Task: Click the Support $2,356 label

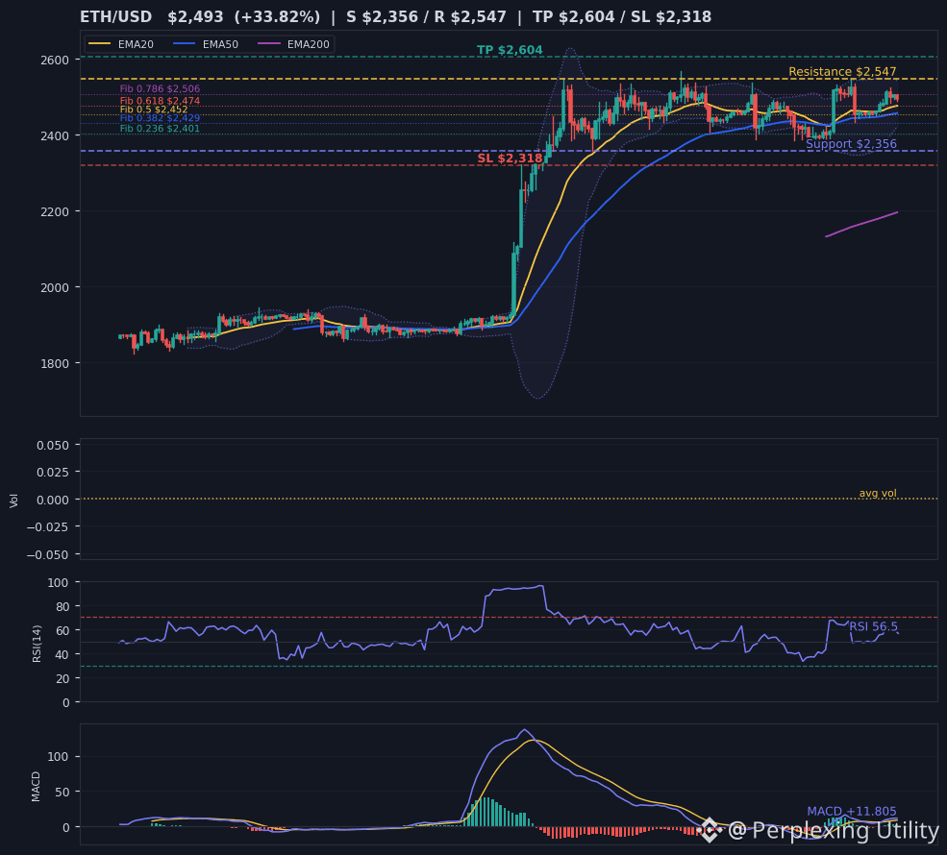Action: (x=851, y=143)
